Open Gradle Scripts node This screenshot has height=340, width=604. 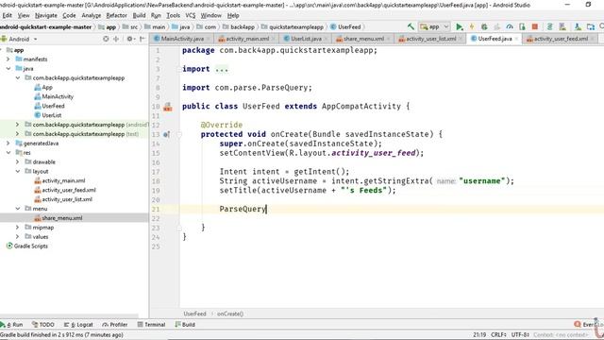click(27, 246)
